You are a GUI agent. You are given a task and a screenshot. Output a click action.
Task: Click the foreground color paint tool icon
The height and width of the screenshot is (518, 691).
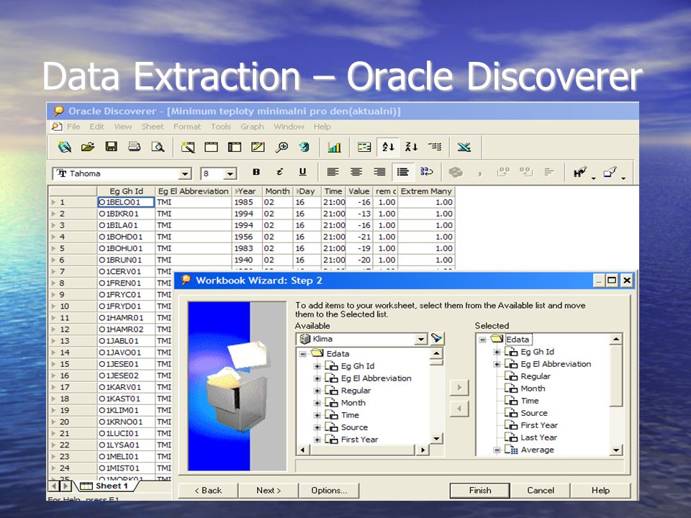tap(610, 172)
